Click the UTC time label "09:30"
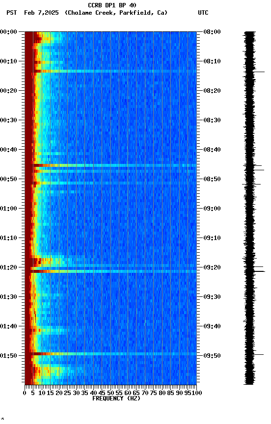 pyautogui.click(x=212, y=297)
